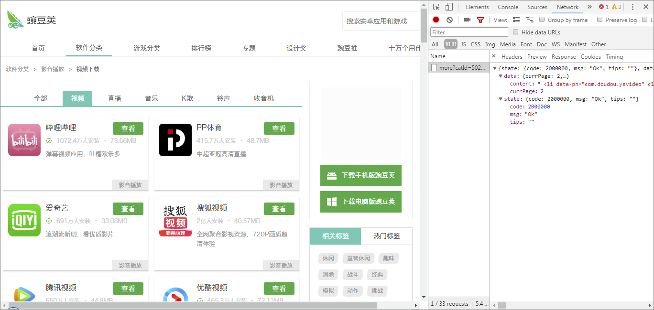Click the 影音播放 label on PP体育 card

tap(281, 185)
